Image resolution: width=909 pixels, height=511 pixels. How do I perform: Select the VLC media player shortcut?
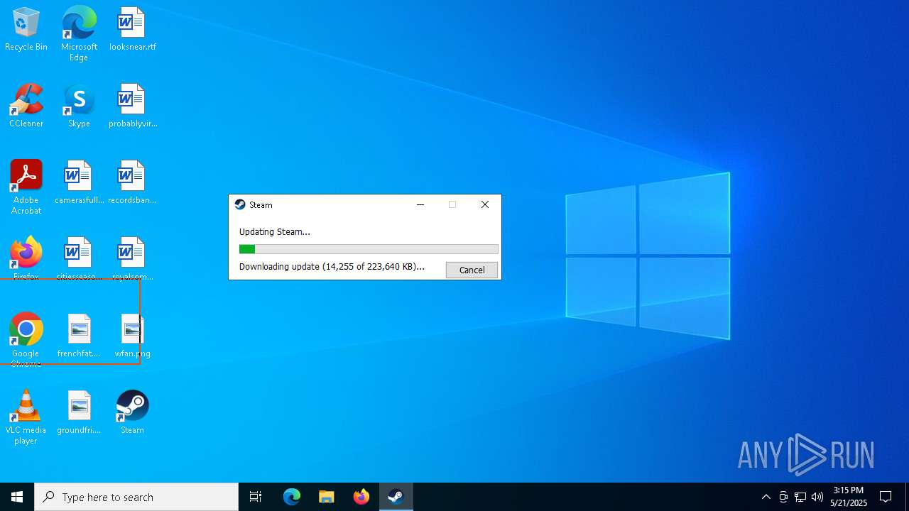tap(26, 417)
